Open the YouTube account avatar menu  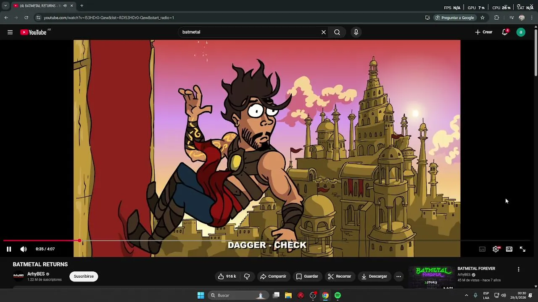[x=521, y=32]
